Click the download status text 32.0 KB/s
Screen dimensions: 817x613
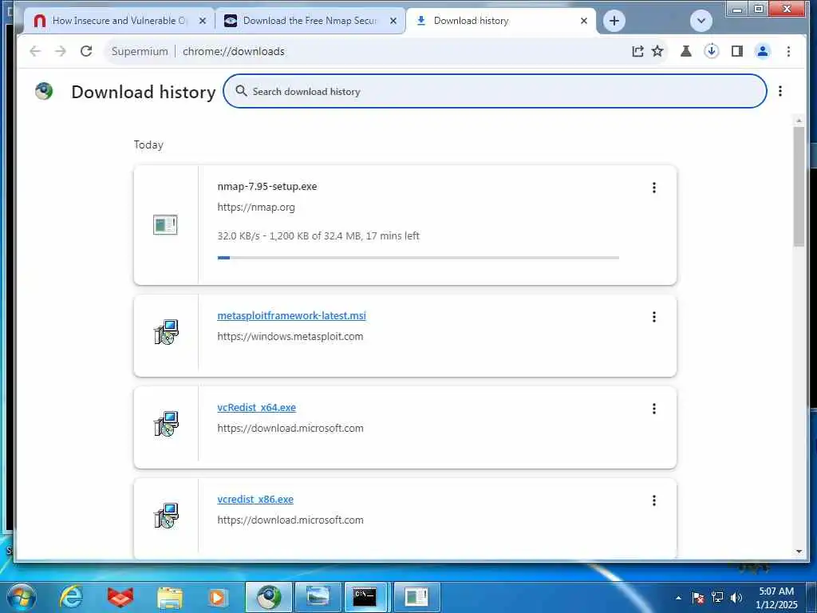point(318,235)
